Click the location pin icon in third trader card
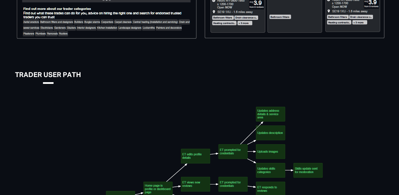 pos(329,11)
